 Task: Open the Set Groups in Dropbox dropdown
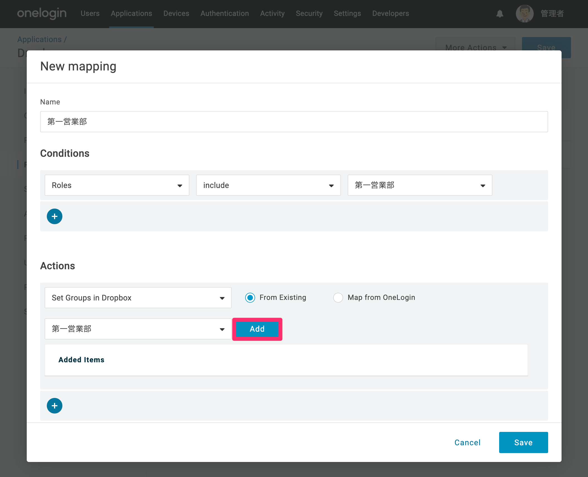pos(138,298)
